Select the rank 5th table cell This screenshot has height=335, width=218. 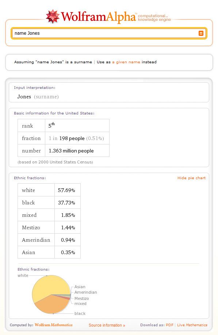tap(77, 125)
